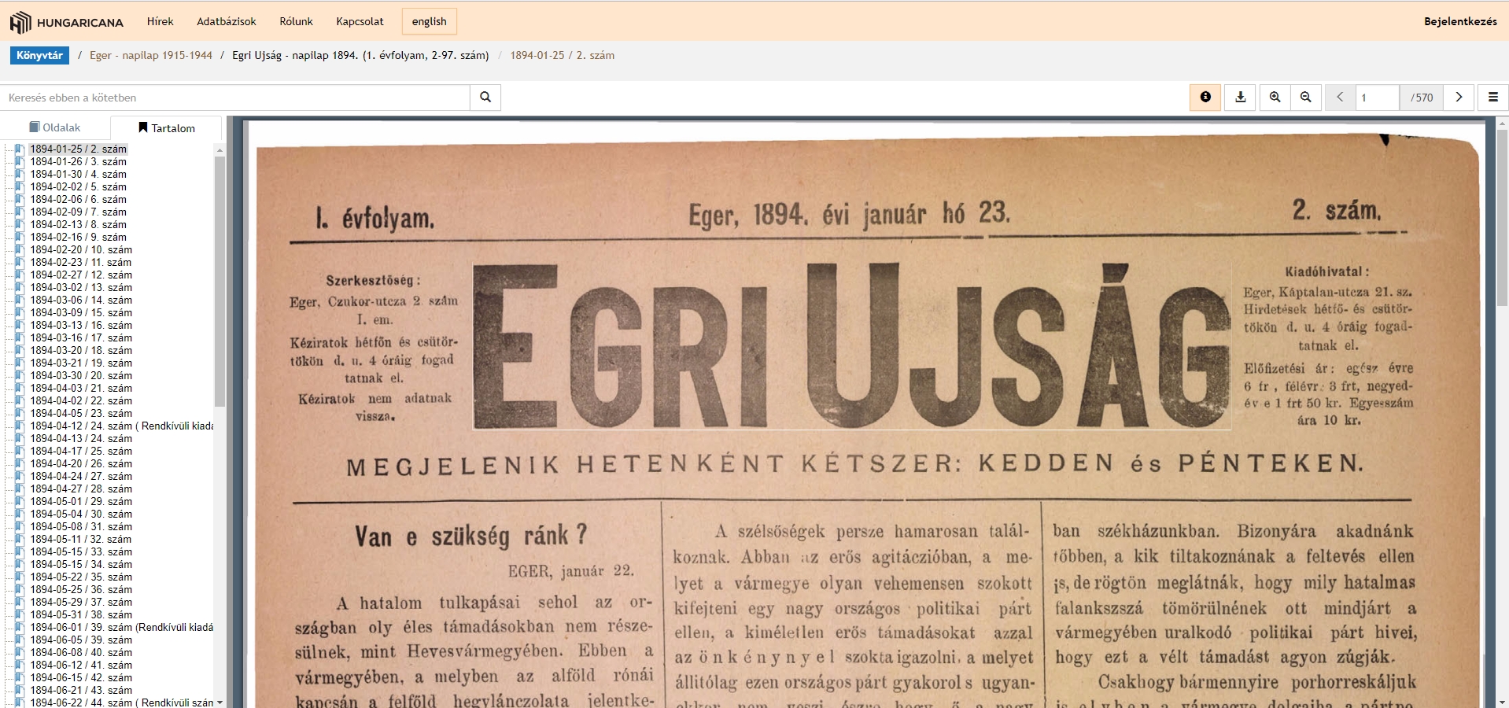Viewport: 1509px width, 708px height.
Task: Click the contents list scroll-down arrow
Action: 220,702
